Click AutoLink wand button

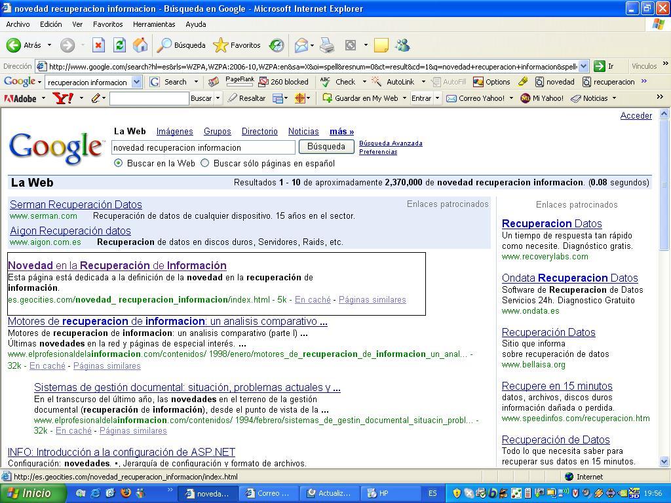click(x=393, y=82)
